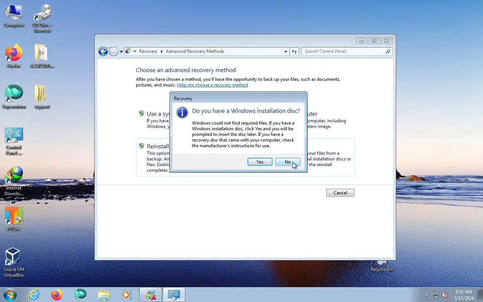Select Advanced Recovery Methods breadcrumb
This screenshot has width=483, height=302.
[x=195, y=51]
